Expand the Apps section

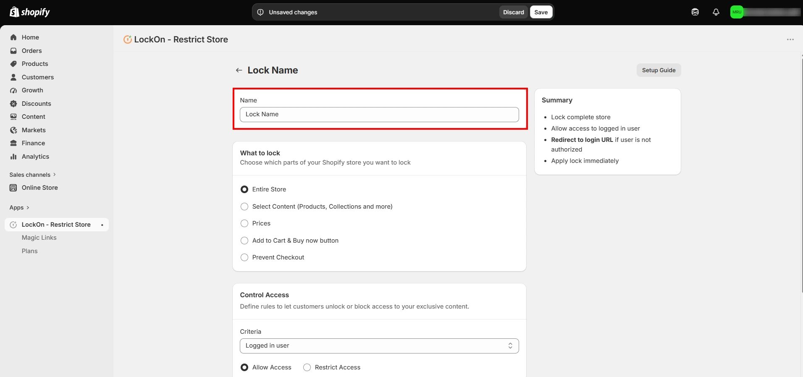[19, 207]
